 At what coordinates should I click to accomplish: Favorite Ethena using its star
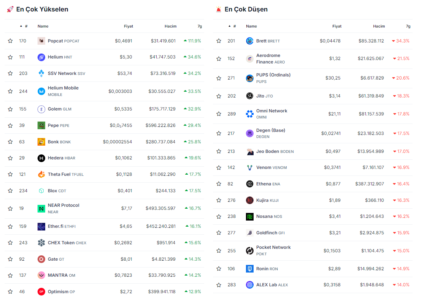point(219,184)
